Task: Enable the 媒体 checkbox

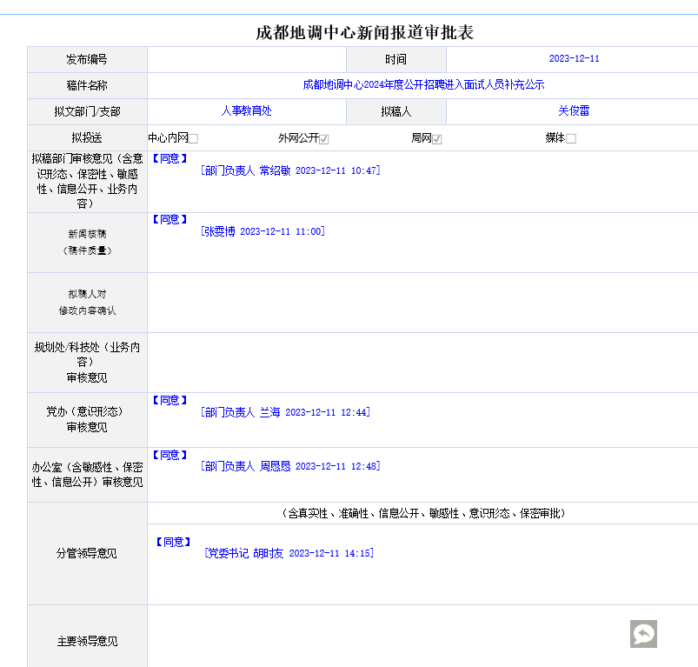Action: point(571,139)
